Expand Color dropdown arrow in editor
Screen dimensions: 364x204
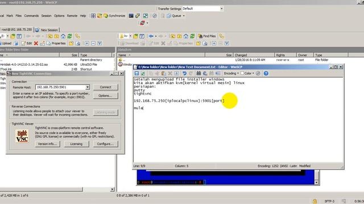(x=253, y=73)
